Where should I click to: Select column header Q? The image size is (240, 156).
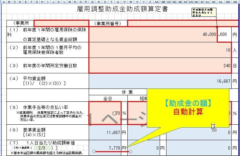92,2
